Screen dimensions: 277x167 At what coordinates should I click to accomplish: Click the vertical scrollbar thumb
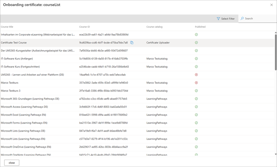click(x=276, y=52)
